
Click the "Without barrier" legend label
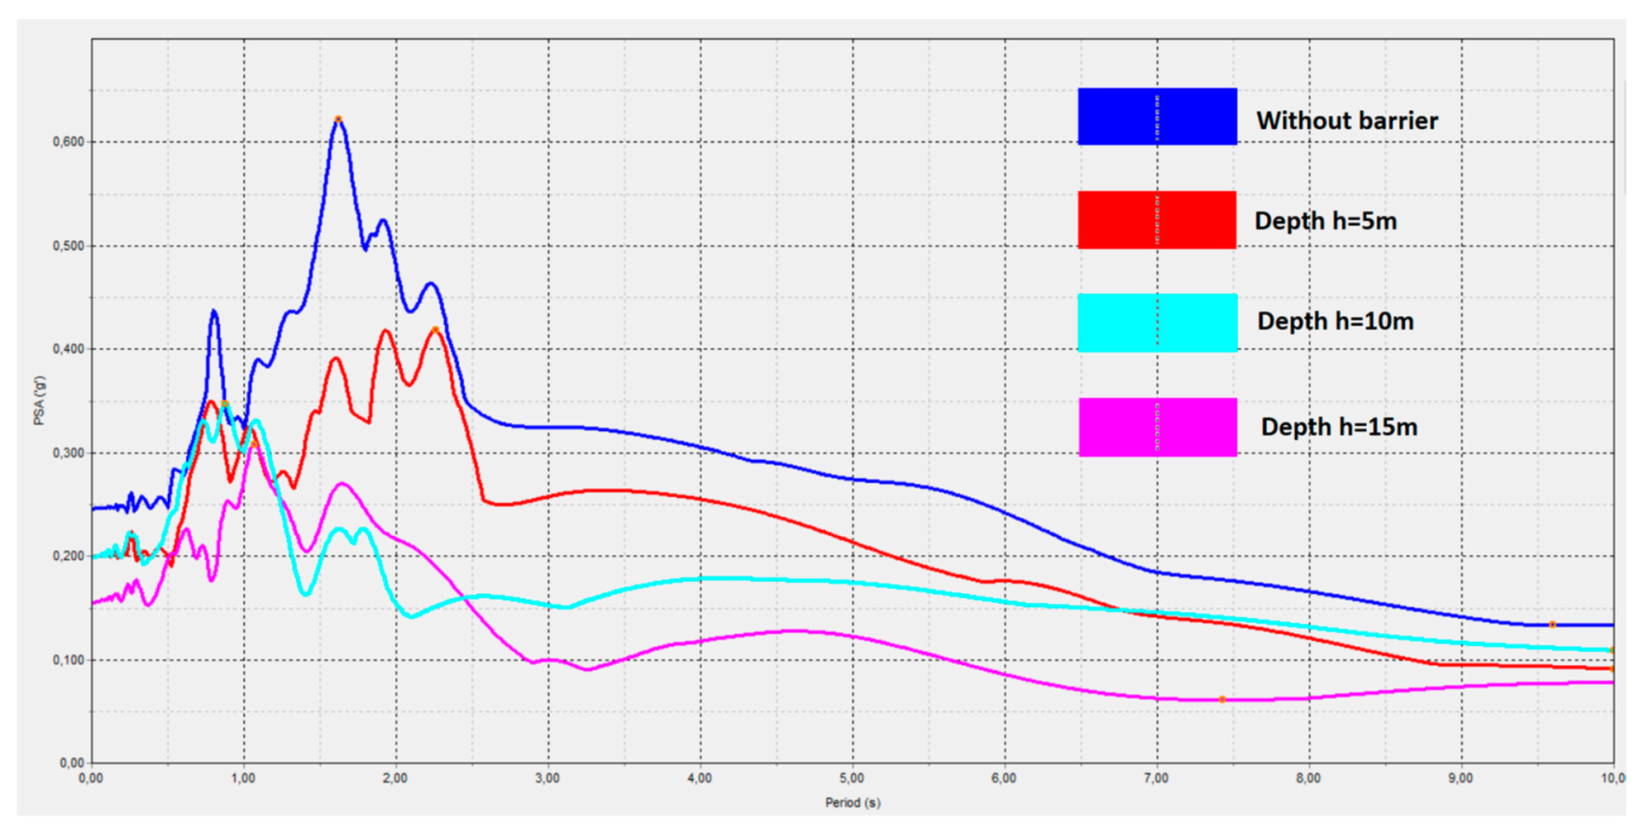click(x=1347, y=121)
